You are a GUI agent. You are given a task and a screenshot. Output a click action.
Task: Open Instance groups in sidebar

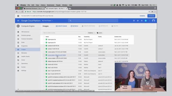[x=26, y=35]
